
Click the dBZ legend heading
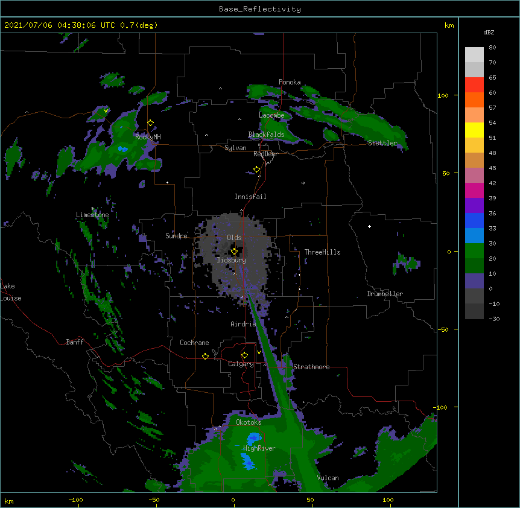pyautogui.click(x=489, y=33)
